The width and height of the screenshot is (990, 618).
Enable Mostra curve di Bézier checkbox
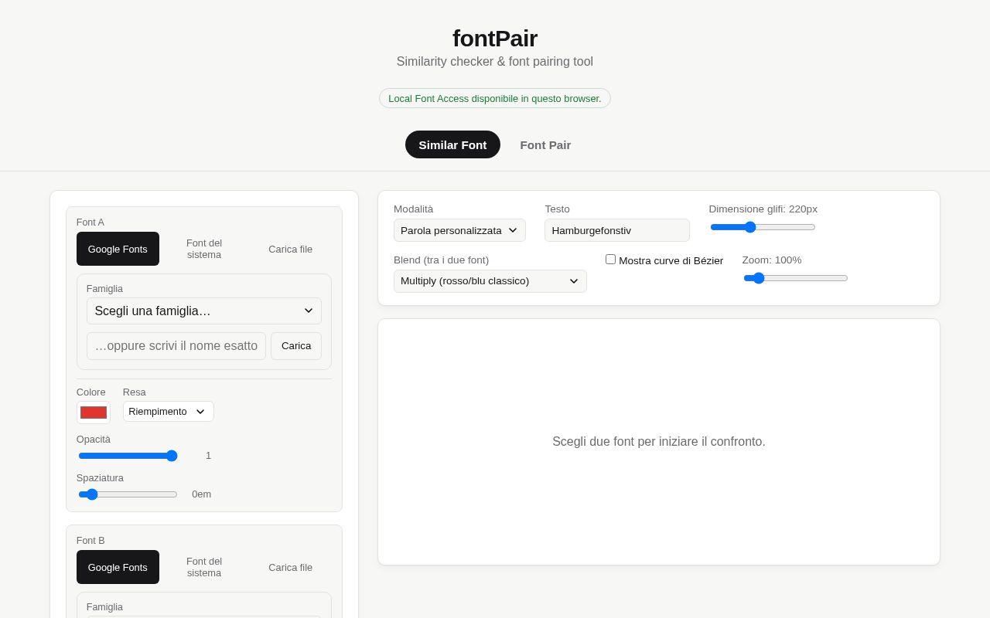click(x=611, y=260)
